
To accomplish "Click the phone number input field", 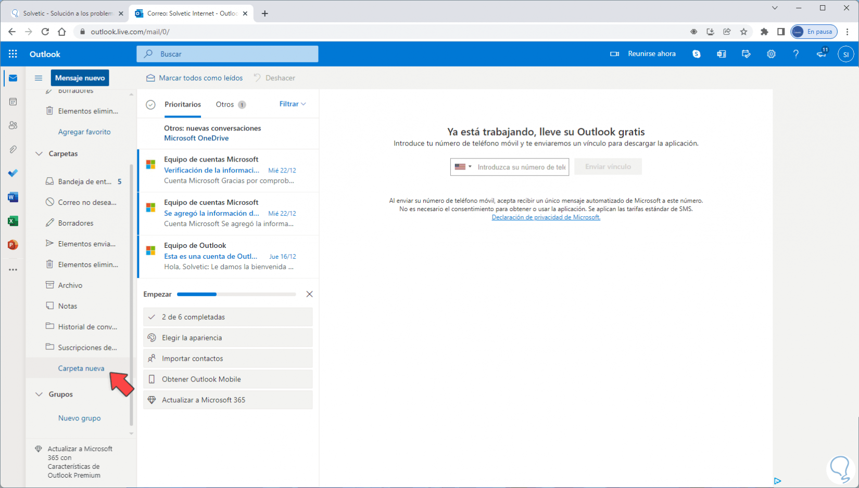I will tap(522, 167).
